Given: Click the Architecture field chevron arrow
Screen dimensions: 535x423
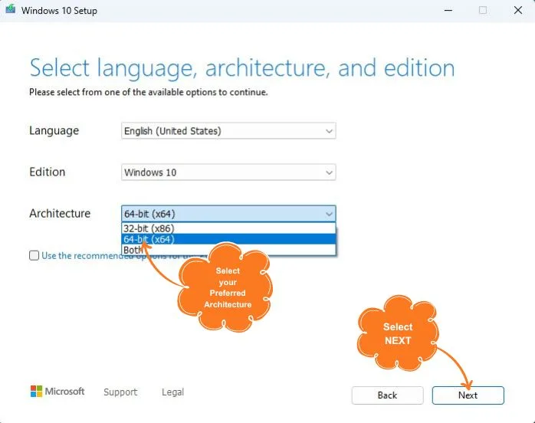Looking at the screenshot, I should [329, 215].
